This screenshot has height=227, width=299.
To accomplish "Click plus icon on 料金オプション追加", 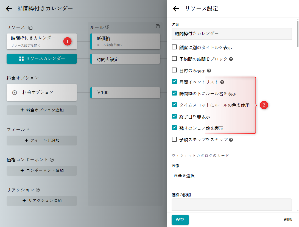I will tap(22, 110).
